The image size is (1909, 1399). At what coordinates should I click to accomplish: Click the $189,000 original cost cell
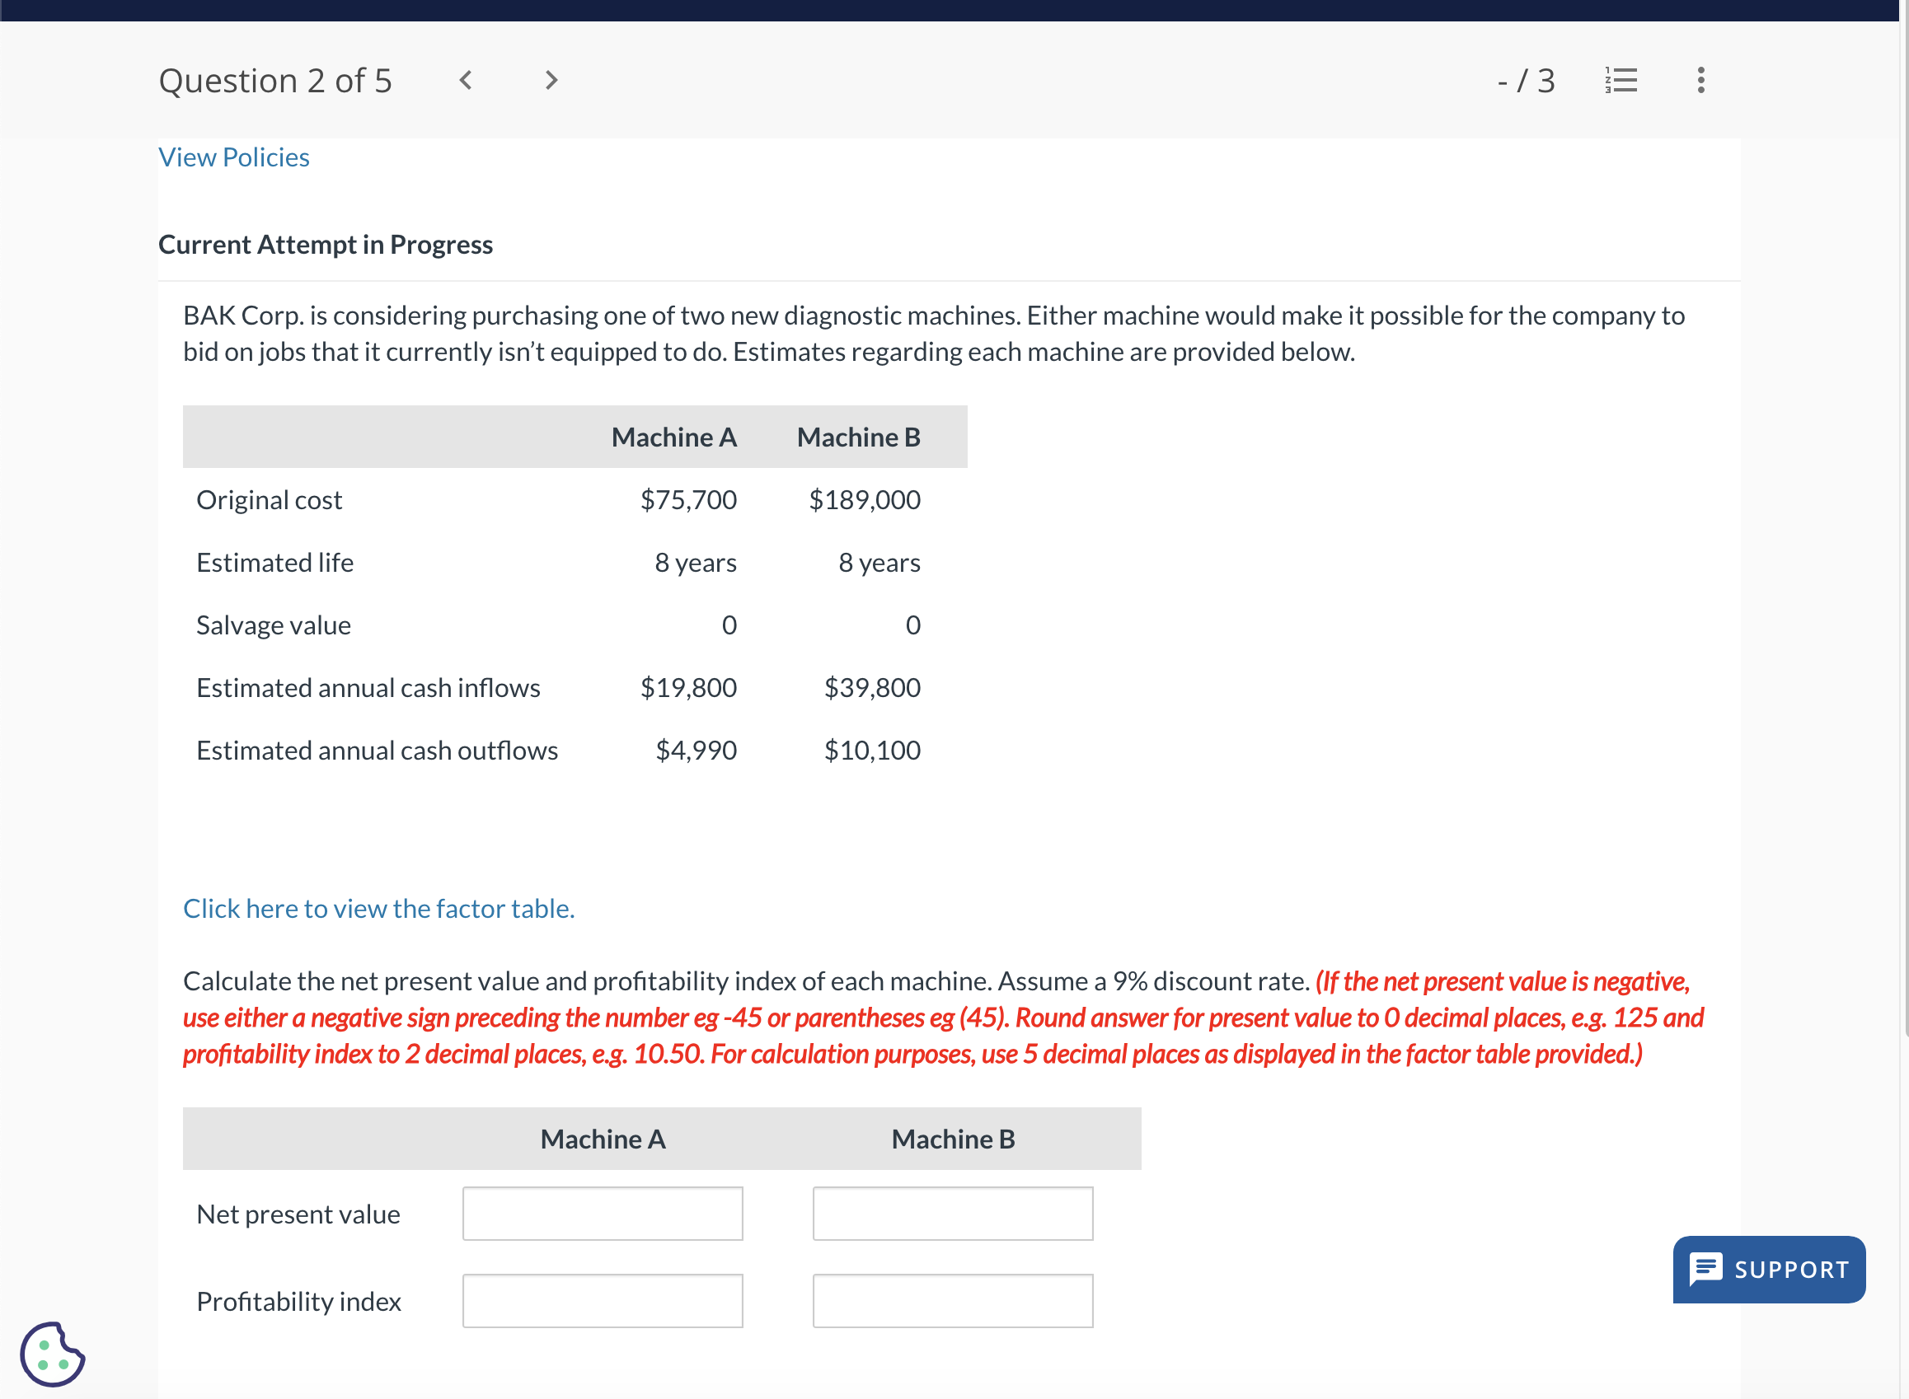point(865,499)
